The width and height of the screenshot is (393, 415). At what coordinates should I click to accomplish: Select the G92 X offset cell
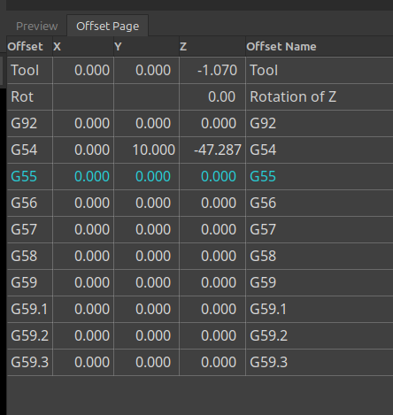point(83,123)
